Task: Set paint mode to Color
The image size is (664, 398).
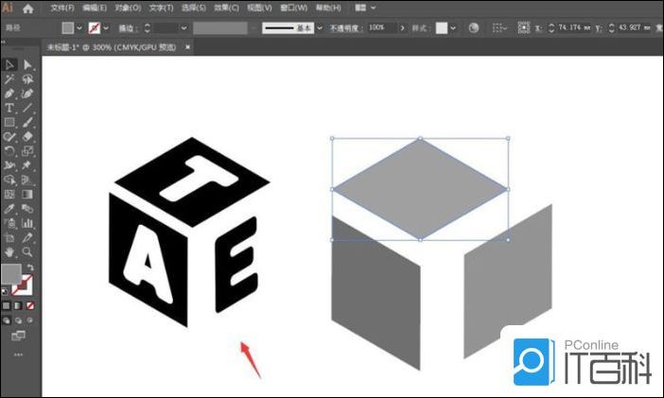Action: 7,305
